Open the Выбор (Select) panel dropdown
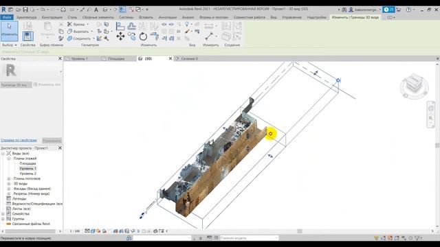 [9, 45]
